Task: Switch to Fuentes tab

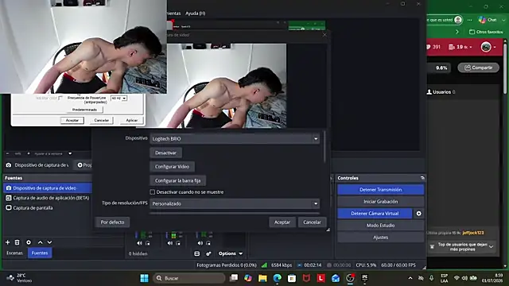Action: 40,253
